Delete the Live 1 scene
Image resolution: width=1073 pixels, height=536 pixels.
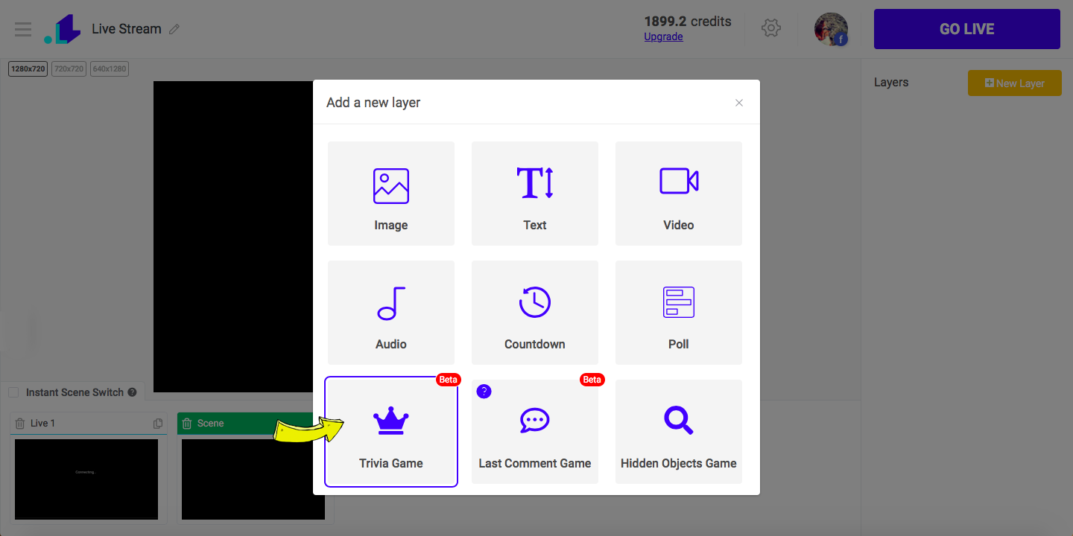[x=20, y=424]
